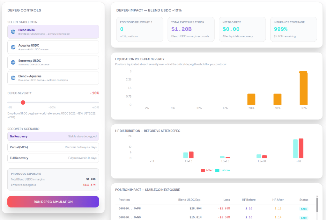This screenshot has height=220, width=326.
Task: Choose Full Recovery scenario
Action: 53,158
